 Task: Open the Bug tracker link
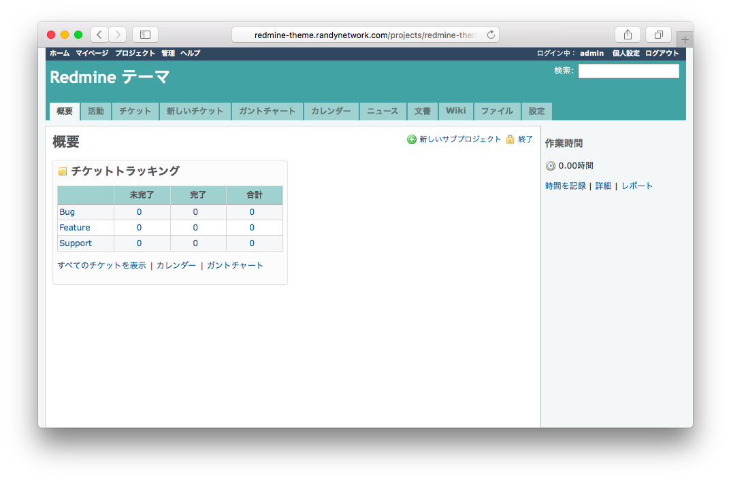[67, 212]
